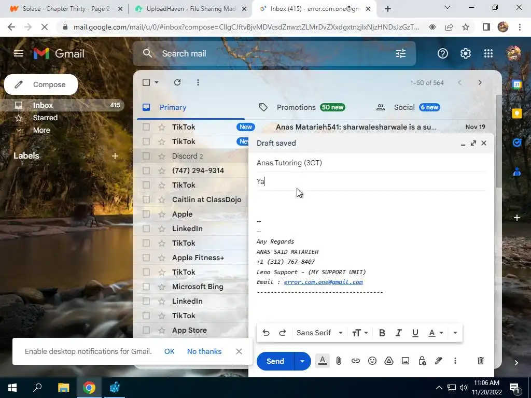Open Contacts side panel icon

coord(517,172)
